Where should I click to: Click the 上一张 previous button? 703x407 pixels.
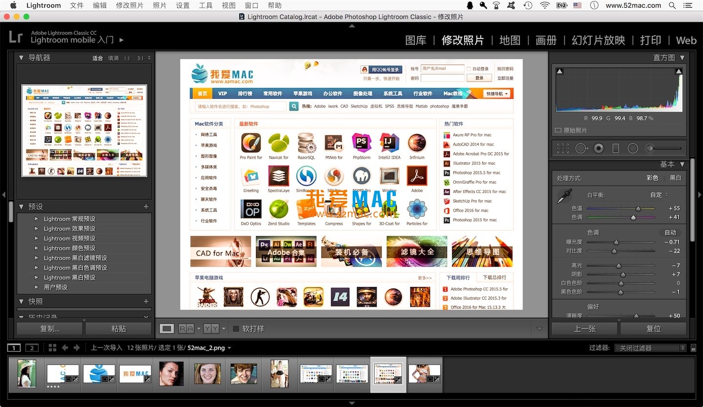click(584, 329)
